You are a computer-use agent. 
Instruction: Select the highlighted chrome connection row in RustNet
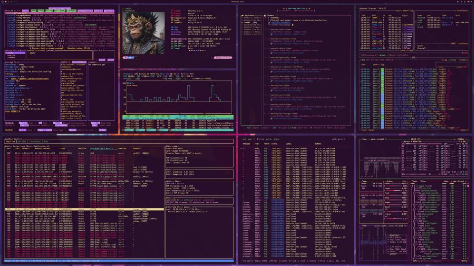coord(84,209)
